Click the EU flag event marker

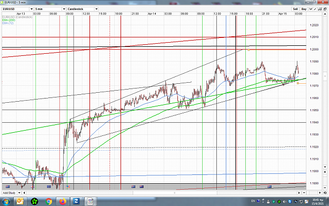[49, 187]
